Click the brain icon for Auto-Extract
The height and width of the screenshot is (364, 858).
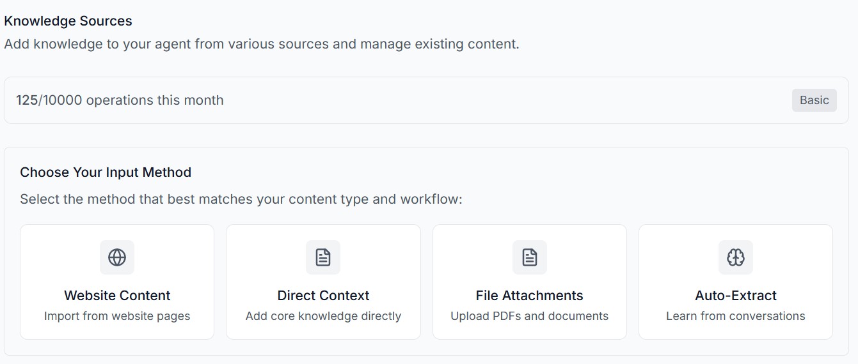tap(736, 257)
